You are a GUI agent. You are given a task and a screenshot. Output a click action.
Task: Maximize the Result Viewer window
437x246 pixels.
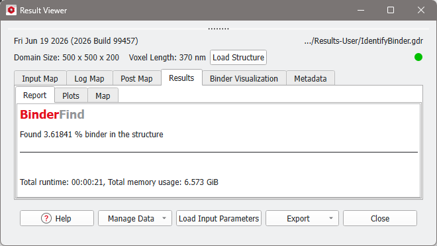(391, 11)
